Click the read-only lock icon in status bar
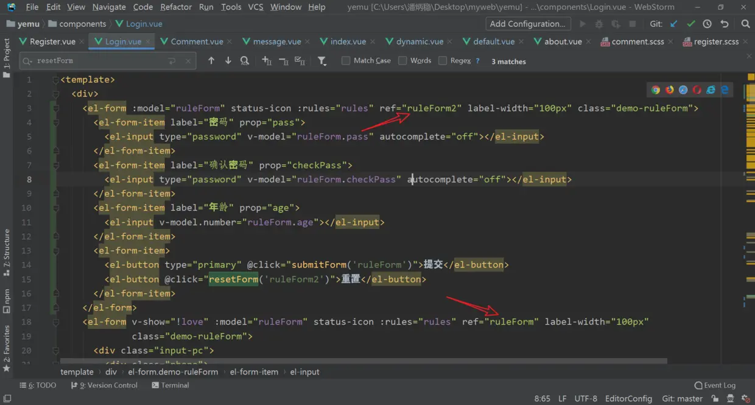Screen dimensions: 755x405 pos(714,398)
